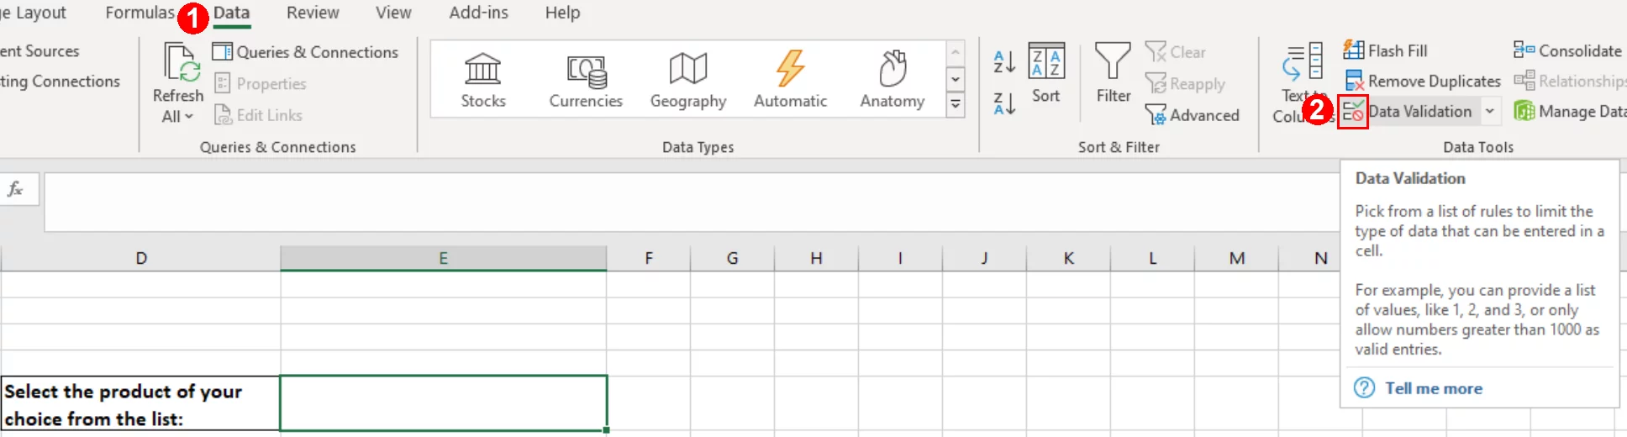Open Advanced filter options
Screen dimensions: 1627x437
coord(1193,115)
